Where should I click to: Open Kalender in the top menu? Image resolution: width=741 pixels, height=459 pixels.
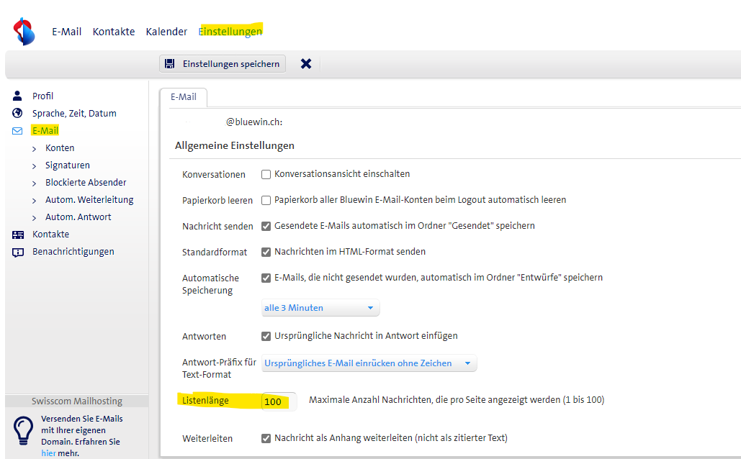click(x=166, y=32)
